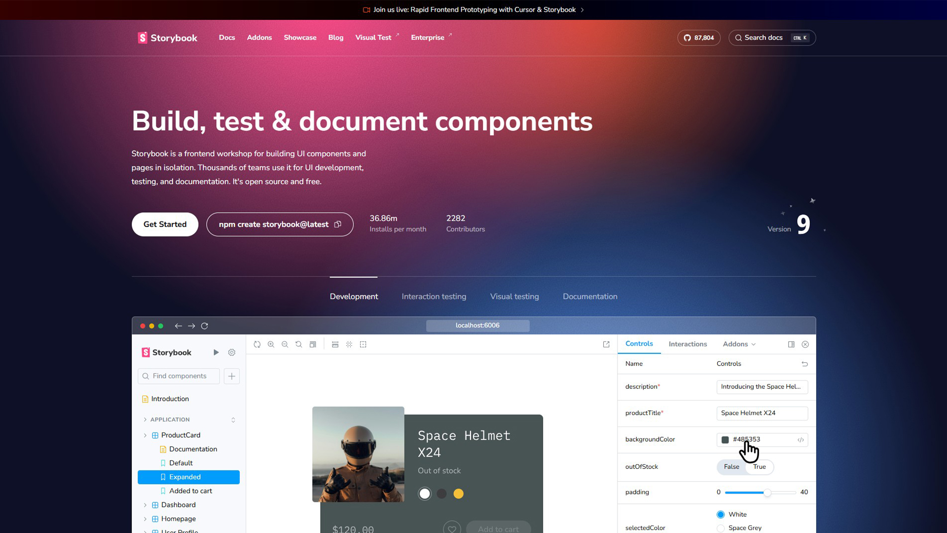This screenshot has width=947, height=533.
Task: Click the remount component icon in the toolbar
Action: (257, 344)
